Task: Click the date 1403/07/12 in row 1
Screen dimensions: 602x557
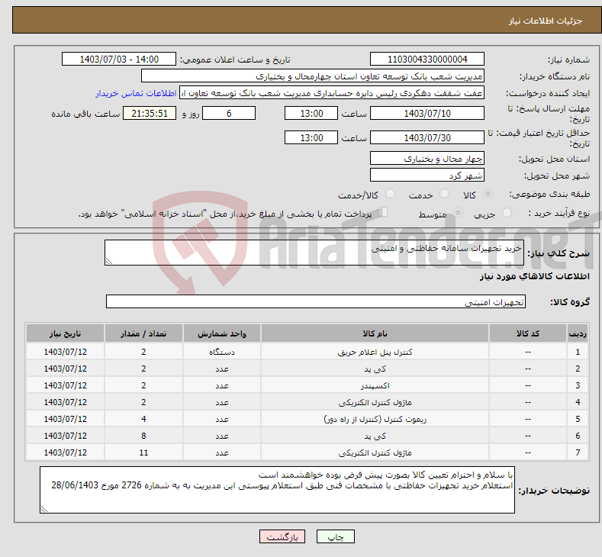Action: [x=66, y=352]
